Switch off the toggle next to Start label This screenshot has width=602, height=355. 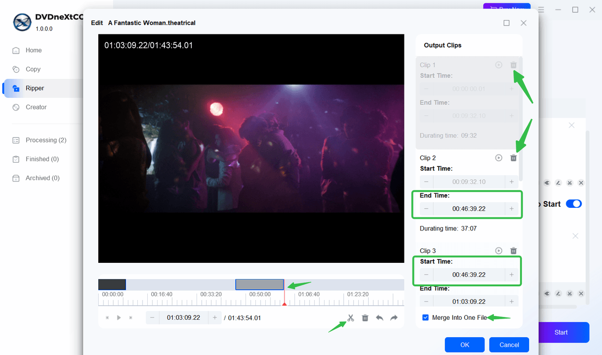(574, 204)
